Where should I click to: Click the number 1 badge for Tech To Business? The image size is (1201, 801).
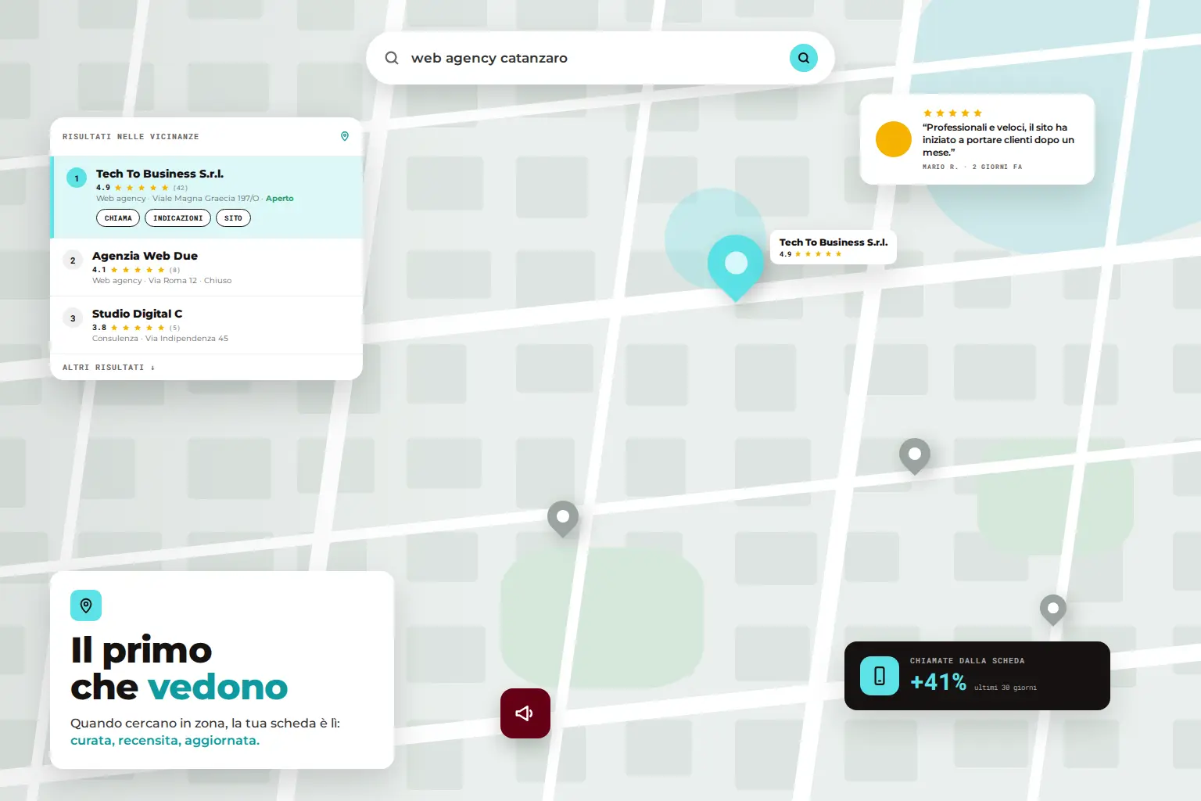click(x=77, y=178)
